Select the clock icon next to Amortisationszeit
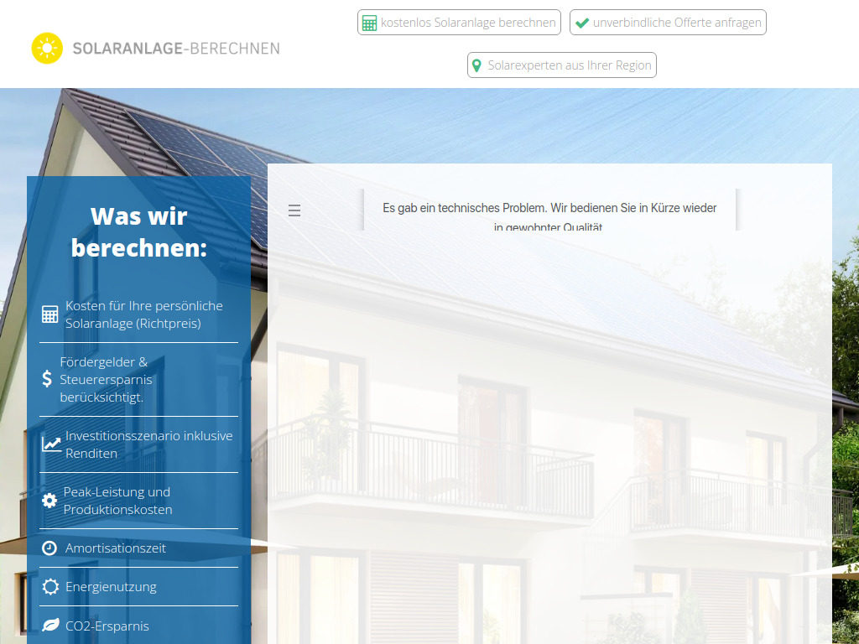Screen dimensions: 859x644 [x=49, y=548]
